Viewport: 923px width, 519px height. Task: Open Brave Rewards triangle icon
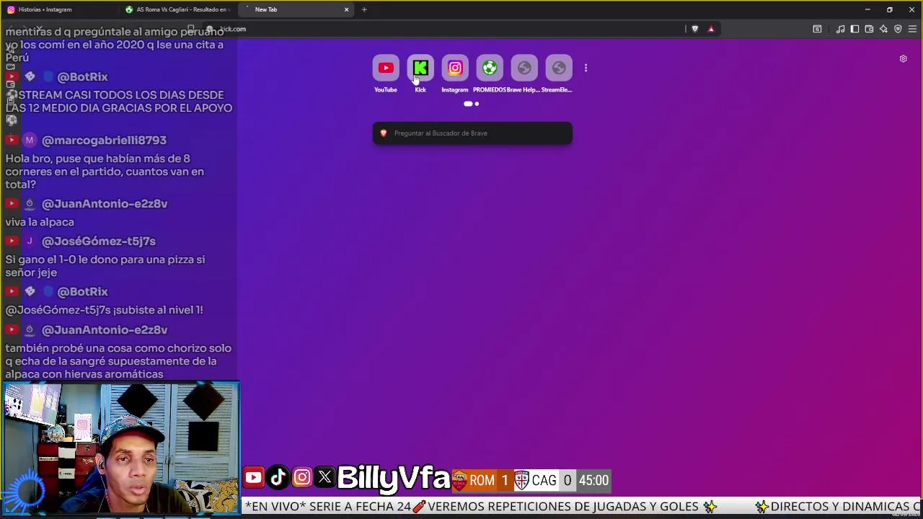click(x=711, y=29)
